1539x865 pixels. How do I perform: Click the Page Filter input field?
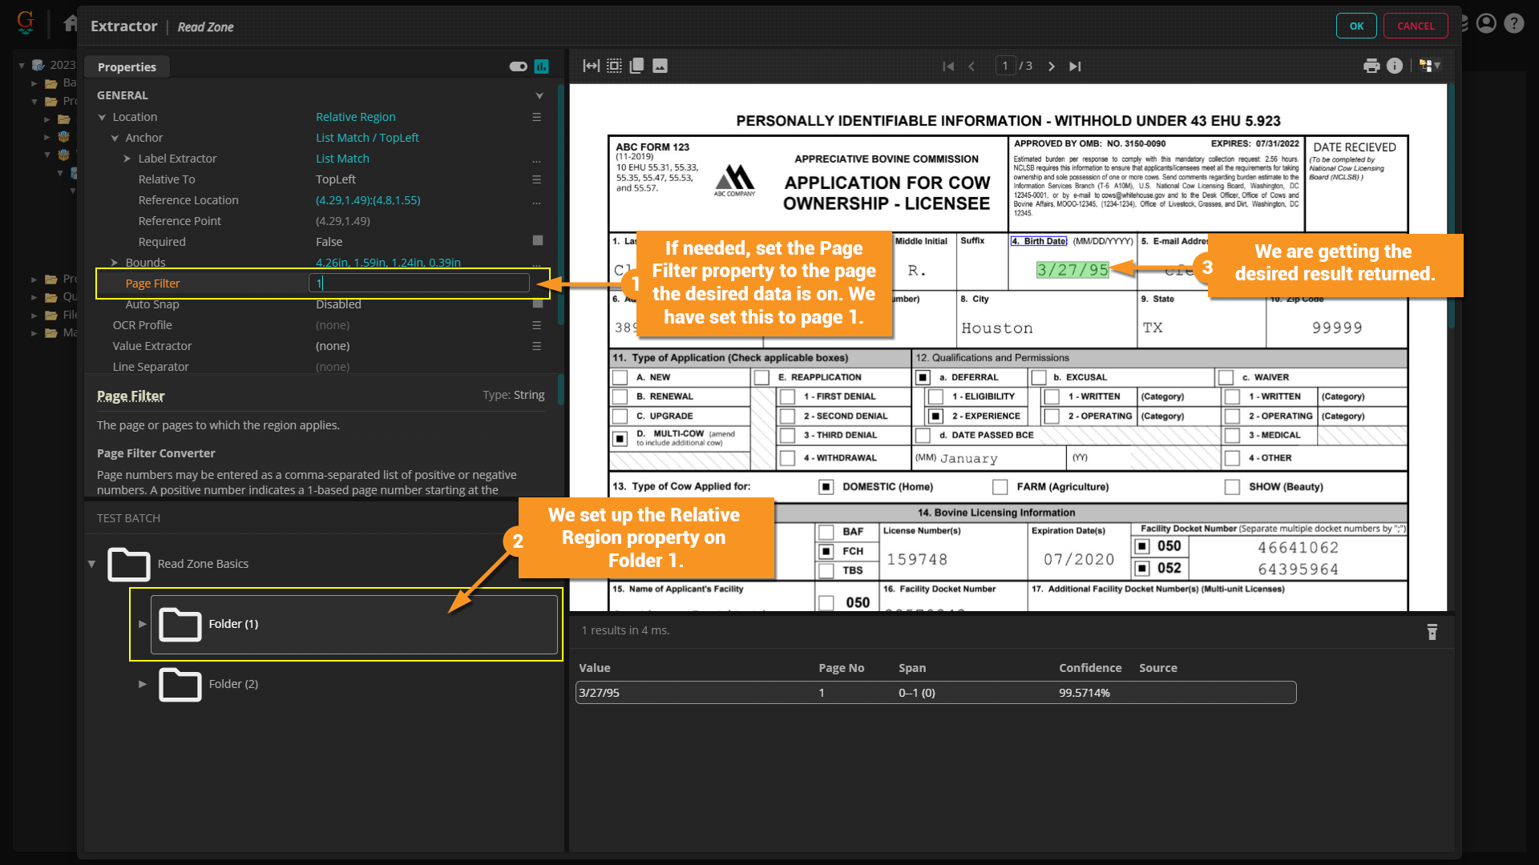tap(418, 283)
